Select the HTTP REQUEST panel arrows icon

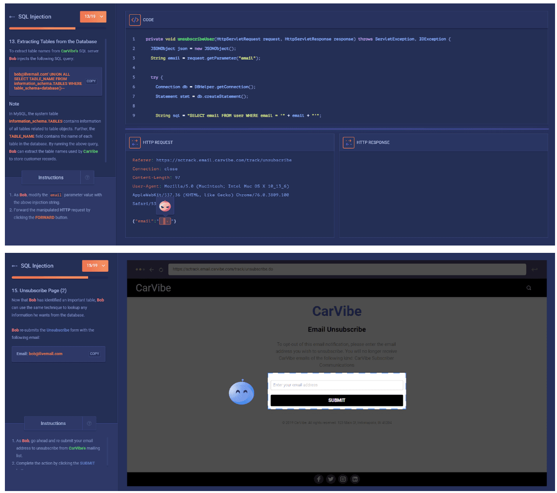pyautogui.click(x=134, y=142)
